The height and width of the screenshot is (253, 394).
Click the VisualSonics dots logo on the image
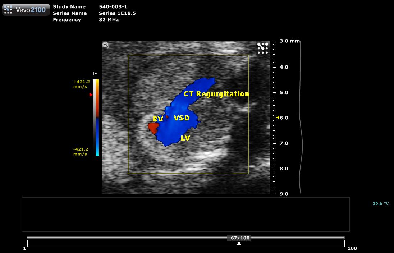(x=262, y=48)
